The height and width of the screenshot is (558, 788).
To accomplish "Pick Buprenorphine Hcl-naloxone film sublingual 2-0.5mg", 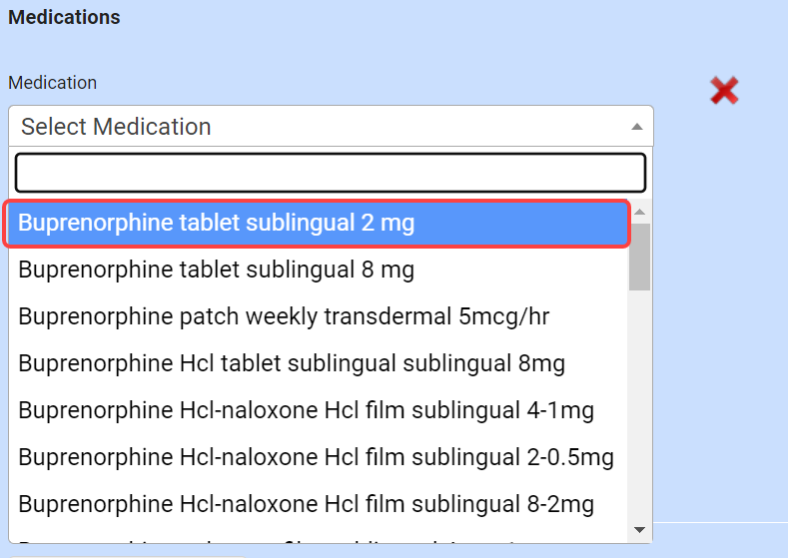I will click(x=317, y=457).
